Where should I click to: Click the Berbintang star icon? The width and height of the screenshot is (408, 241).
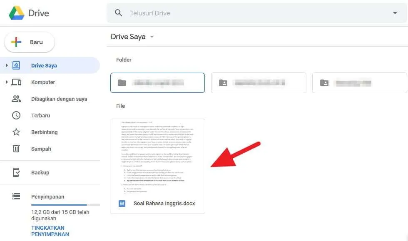coord(16,132)
